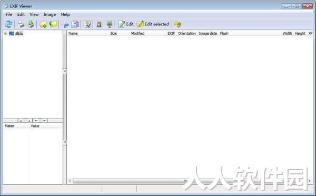Image resolution: width=316 pixels, height=196 pixels.
Task: Open the Help menu
Action: pyautogui.click(x=65, y=14)
